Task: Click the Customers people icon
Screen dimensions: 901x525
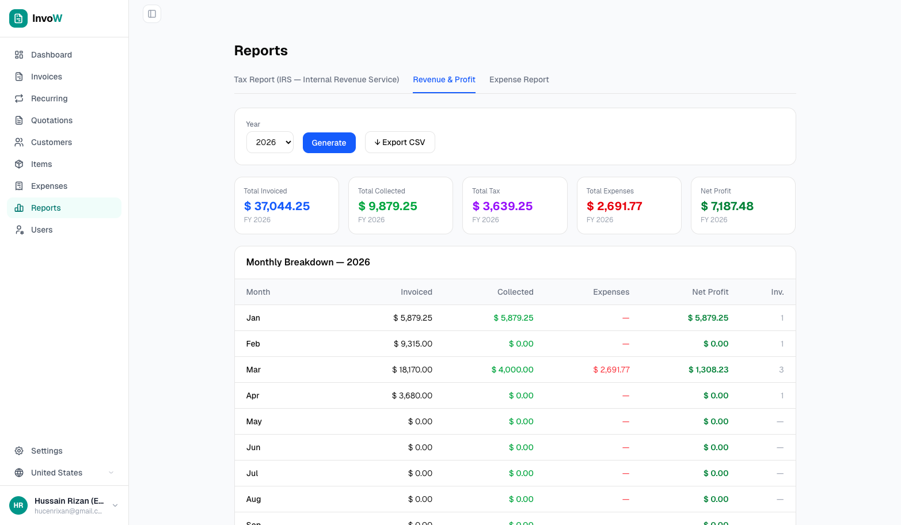Action: click(x=19, y=142)
